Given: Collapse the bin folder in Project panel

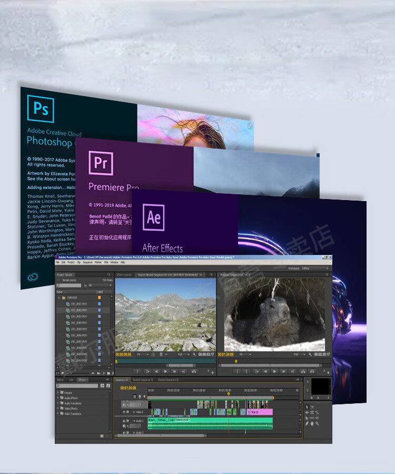Looking at the screenshot, I should click(x=59, y=298).
